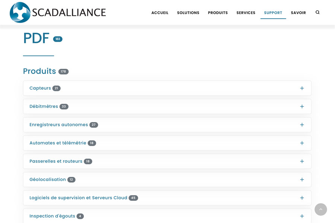Expand Logiciels de supervision et Serveurs Cloud
The image size is (335, 223).
pos(302,198)
